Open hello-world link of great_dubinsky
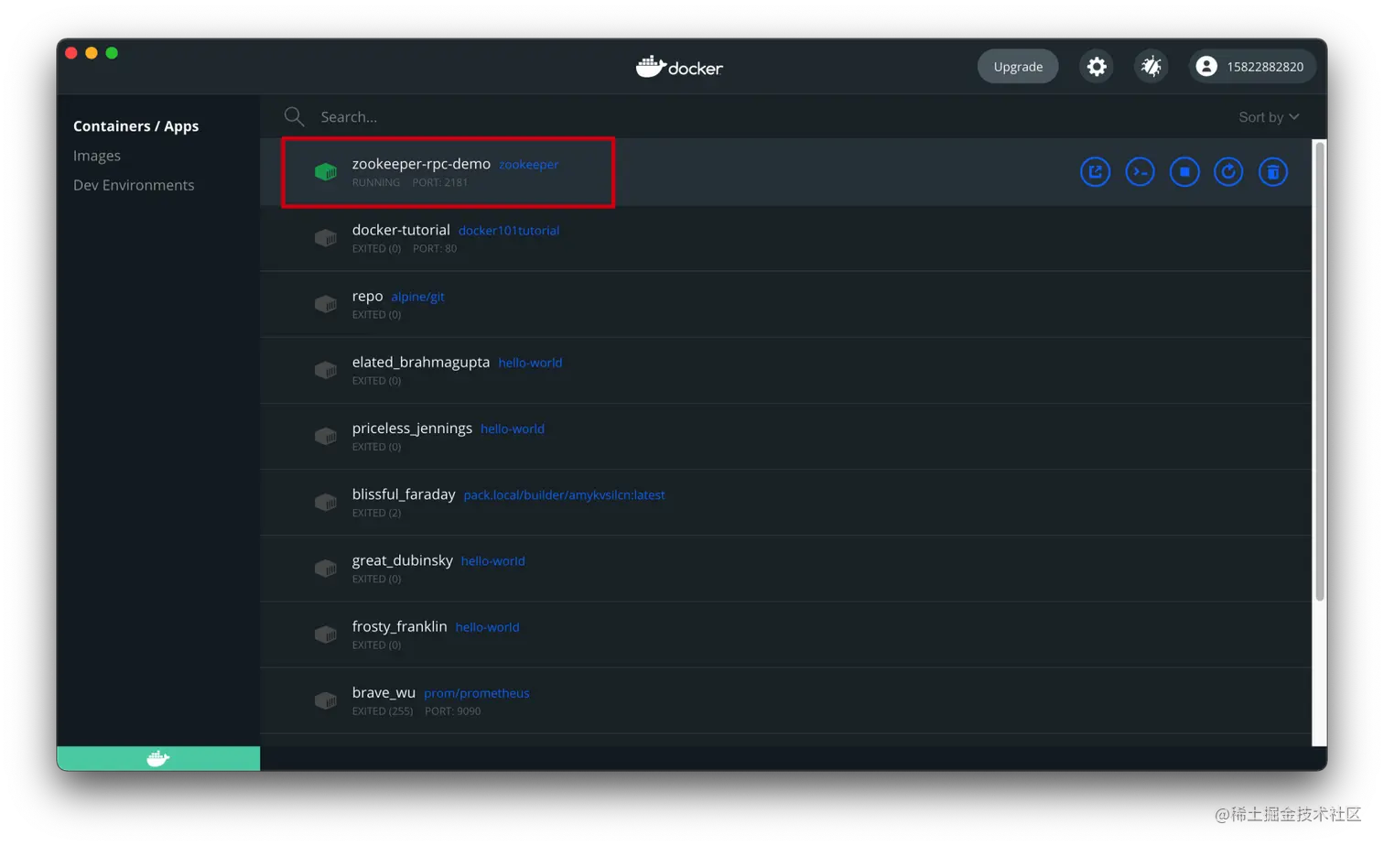This screenshot has width=1384, height=846. click(x=492, y=561)
